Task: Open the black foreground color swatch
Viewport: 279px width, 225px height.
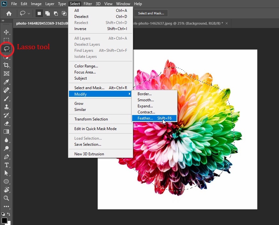Action: (x=4, y=221)
